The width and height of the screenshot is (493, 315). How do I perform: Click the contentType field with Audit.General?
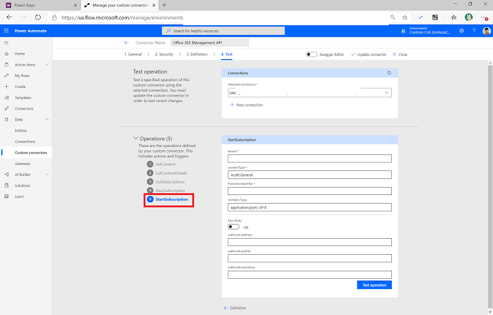click(310, 175)
